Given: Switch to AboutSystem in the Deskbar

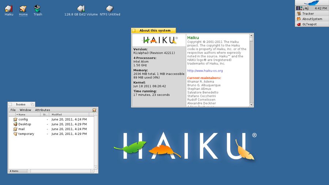Looking at the screenshot, I should [x=312, y=19].
